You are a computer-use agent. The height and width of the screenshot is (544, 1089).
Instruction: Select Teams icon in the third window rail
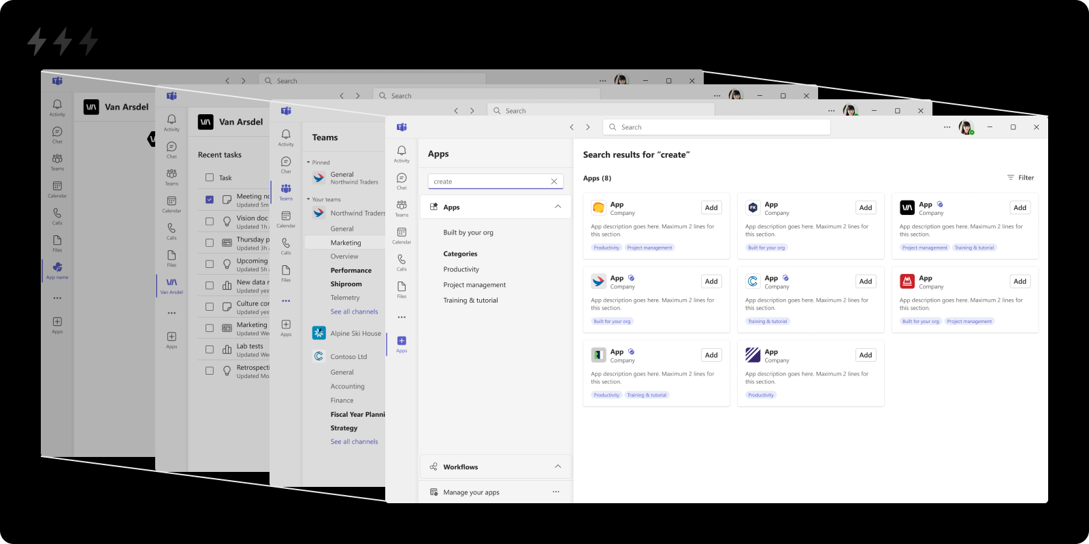[x=286, y=192]
